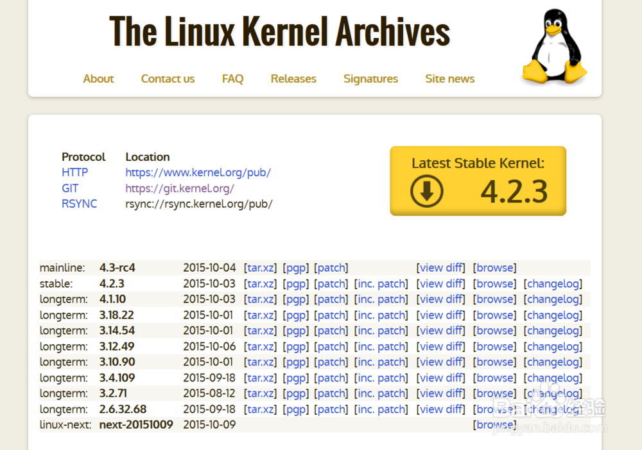Click the Latest Stable Kernel 4.2.3 button
The width and height of the screenshot is (642, 450).
(478, 181)
